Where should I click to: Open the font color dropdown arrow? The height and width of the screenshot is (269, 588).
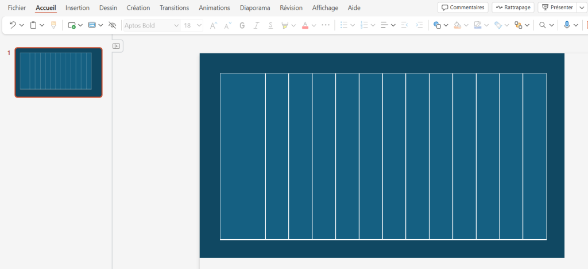pyautogui.click(x=314, y=25)
